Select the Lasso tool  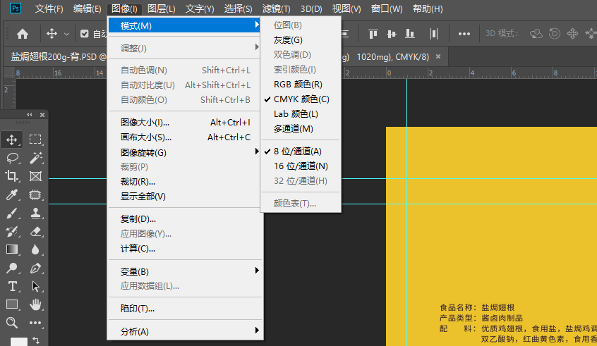(12, 158)
